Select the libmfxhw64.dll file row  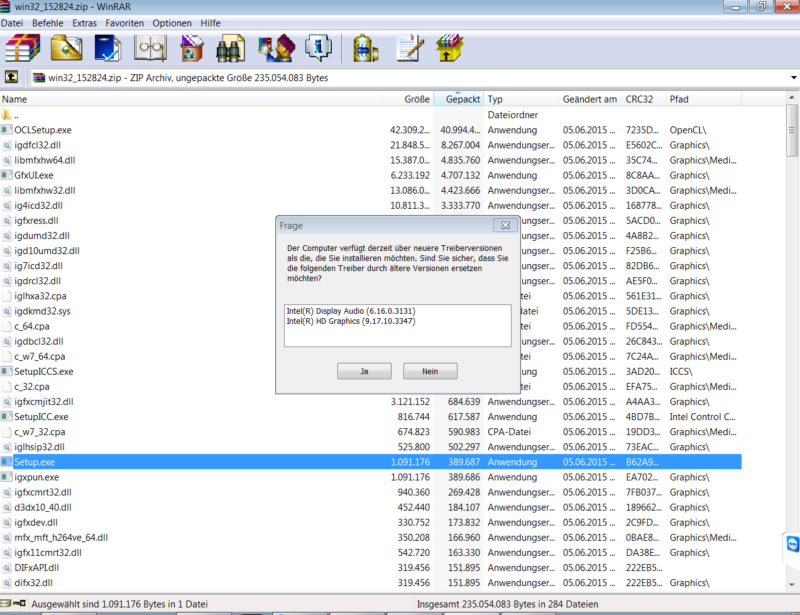pos(371,160)
